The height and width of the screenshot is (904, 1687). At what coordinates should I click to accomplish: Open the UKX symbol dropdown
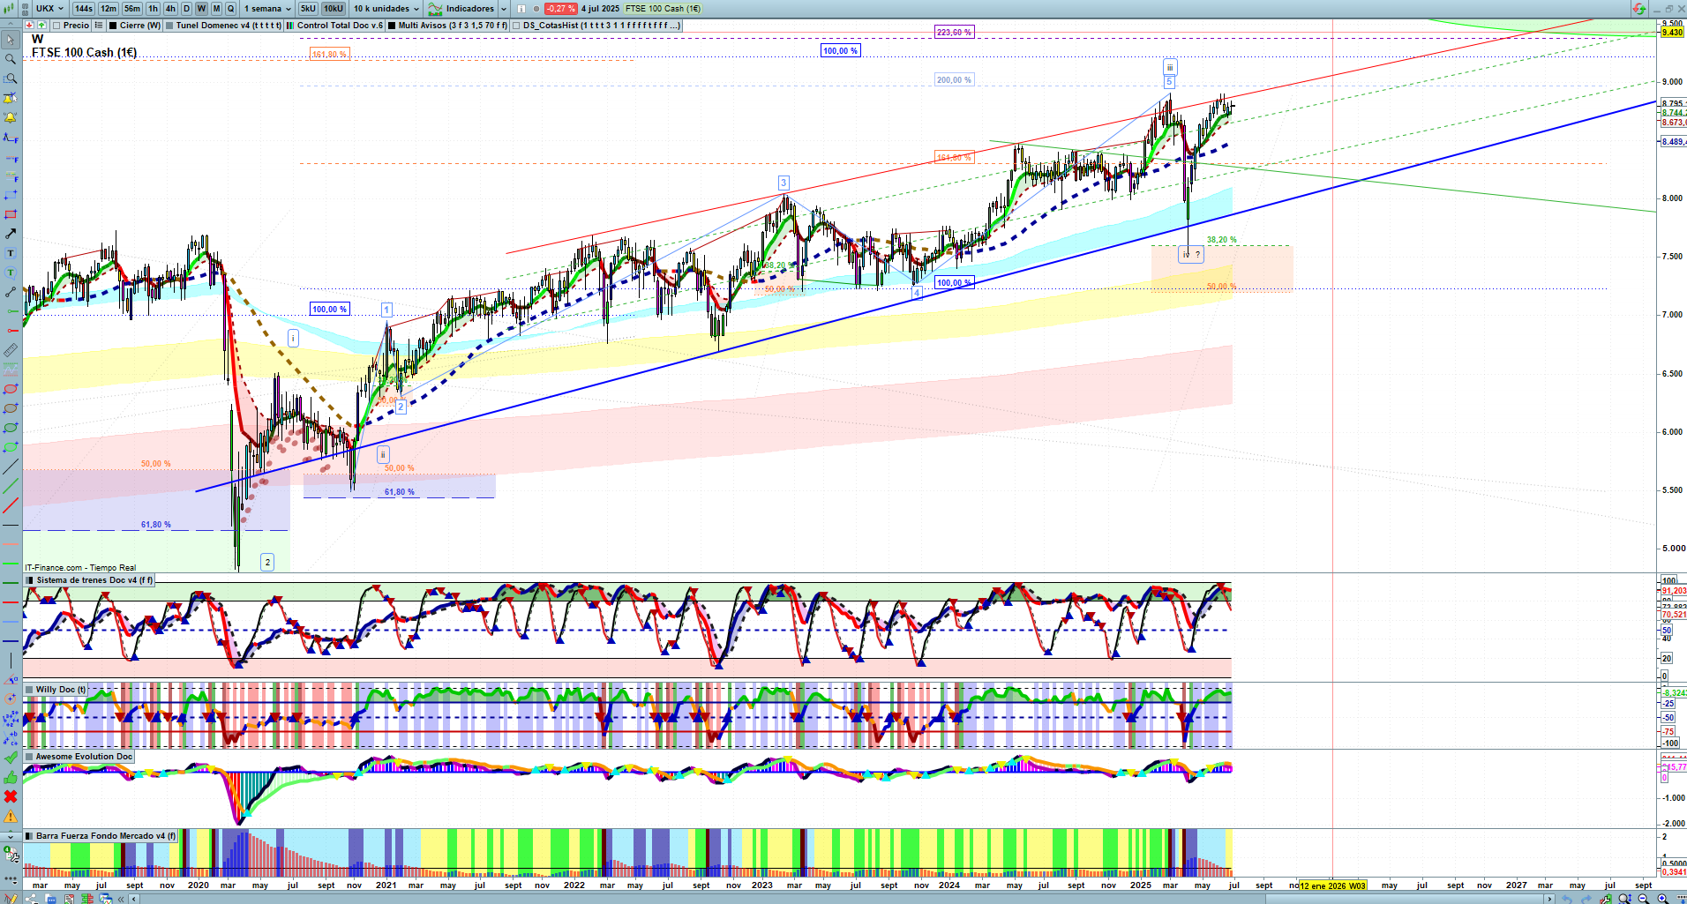[49, 9]
